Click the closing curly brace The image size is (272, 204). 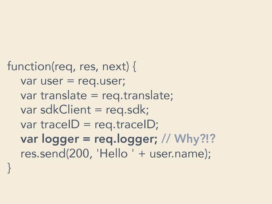point(9,168)
